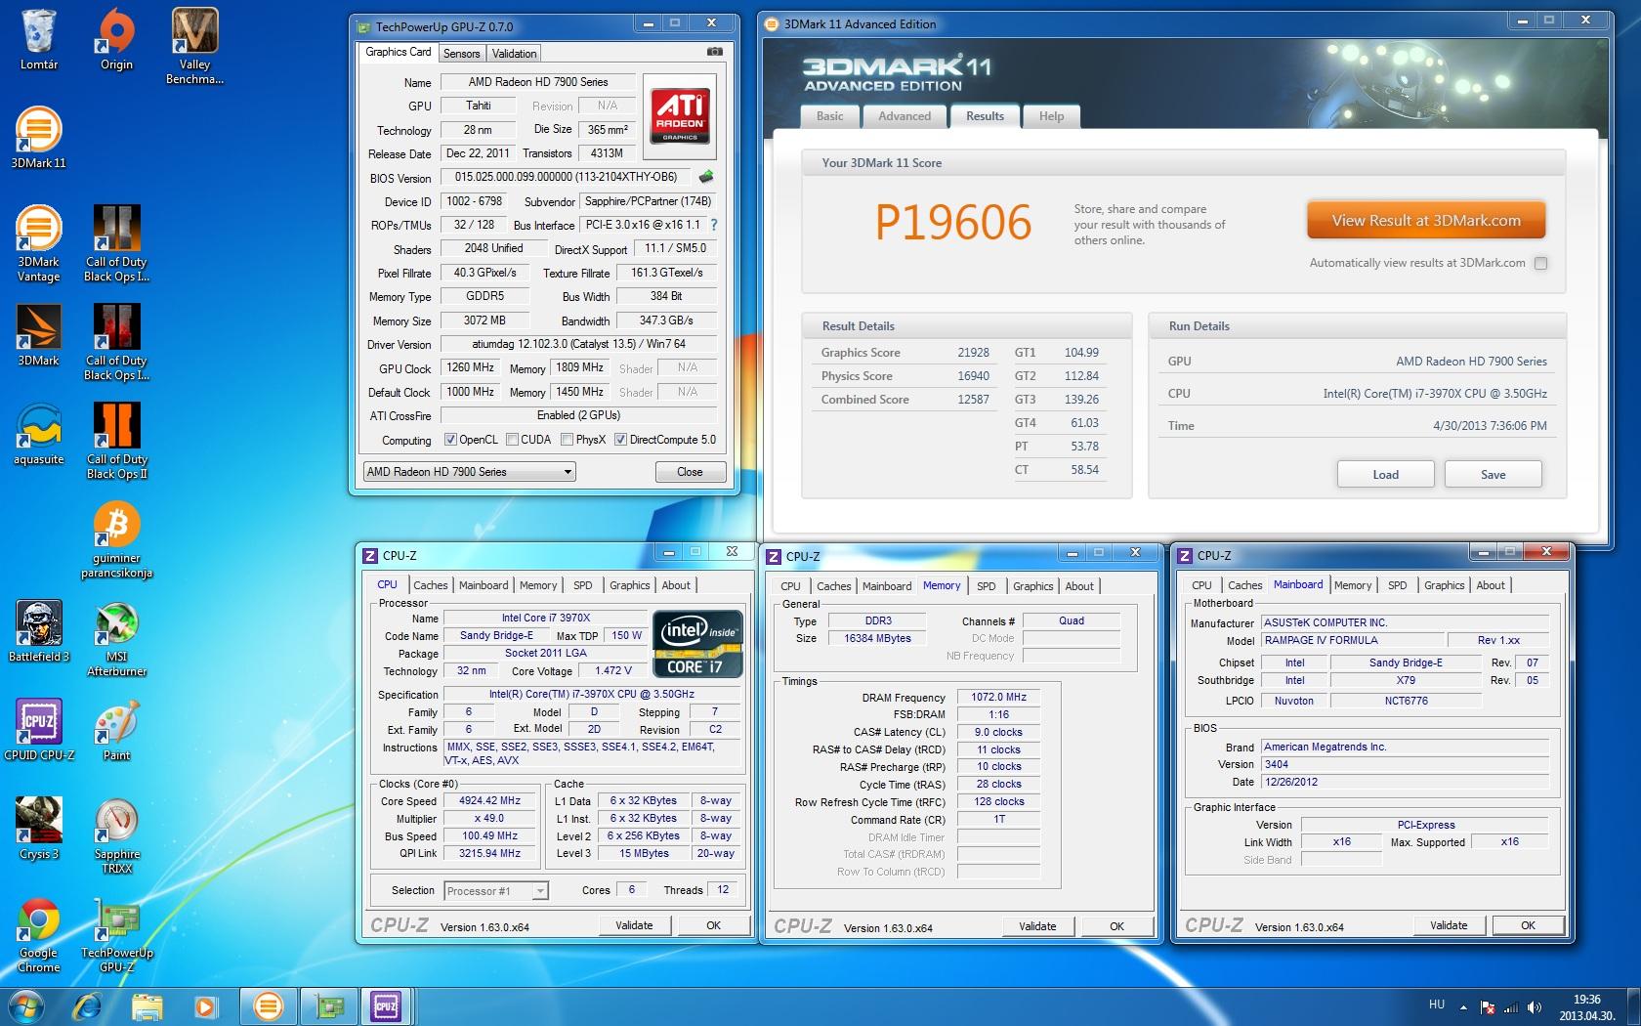Click View Result at 3DMark.com button
Image resolution: width=1641 pixels, height=1026 pixels.
pyautogui.click(x=1426, y=221)
